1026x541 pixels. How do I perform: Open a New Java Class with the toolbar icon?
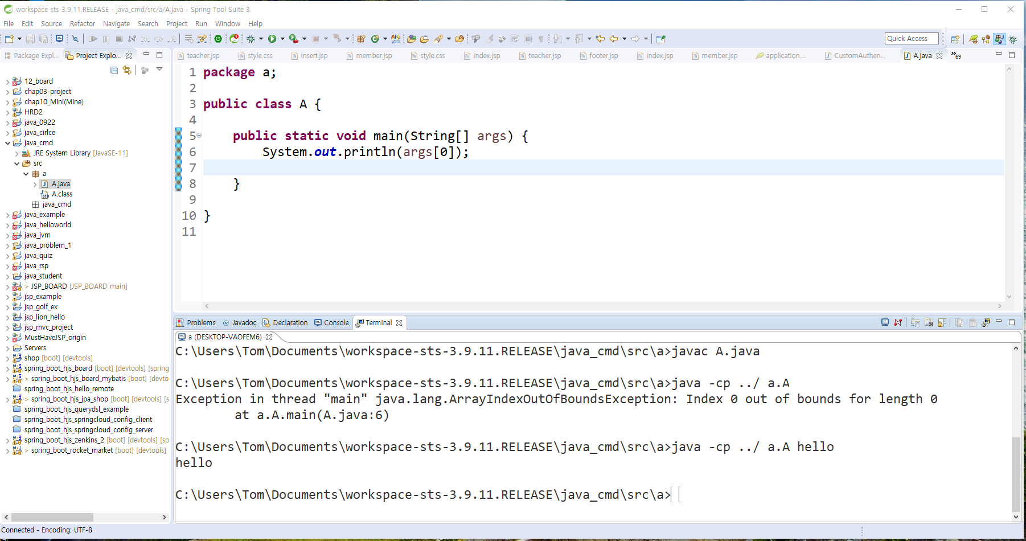375,39
